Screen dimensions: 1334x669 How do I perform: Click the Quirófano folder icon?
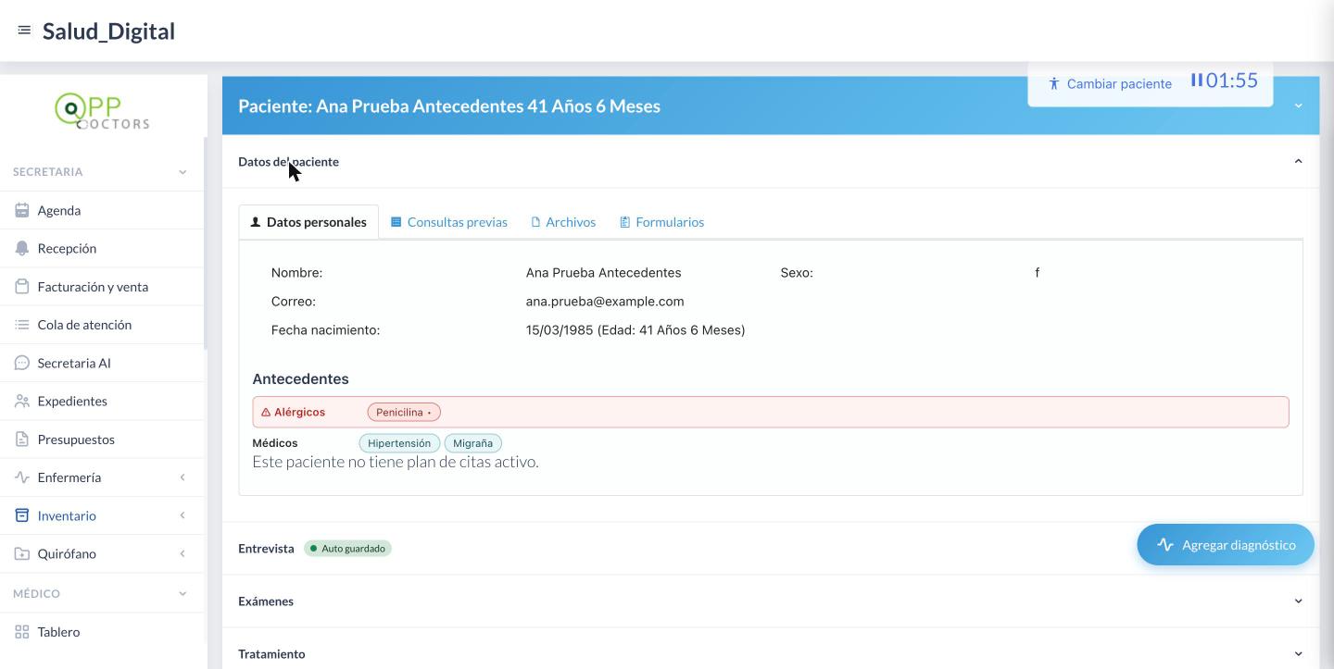point(22,553)
